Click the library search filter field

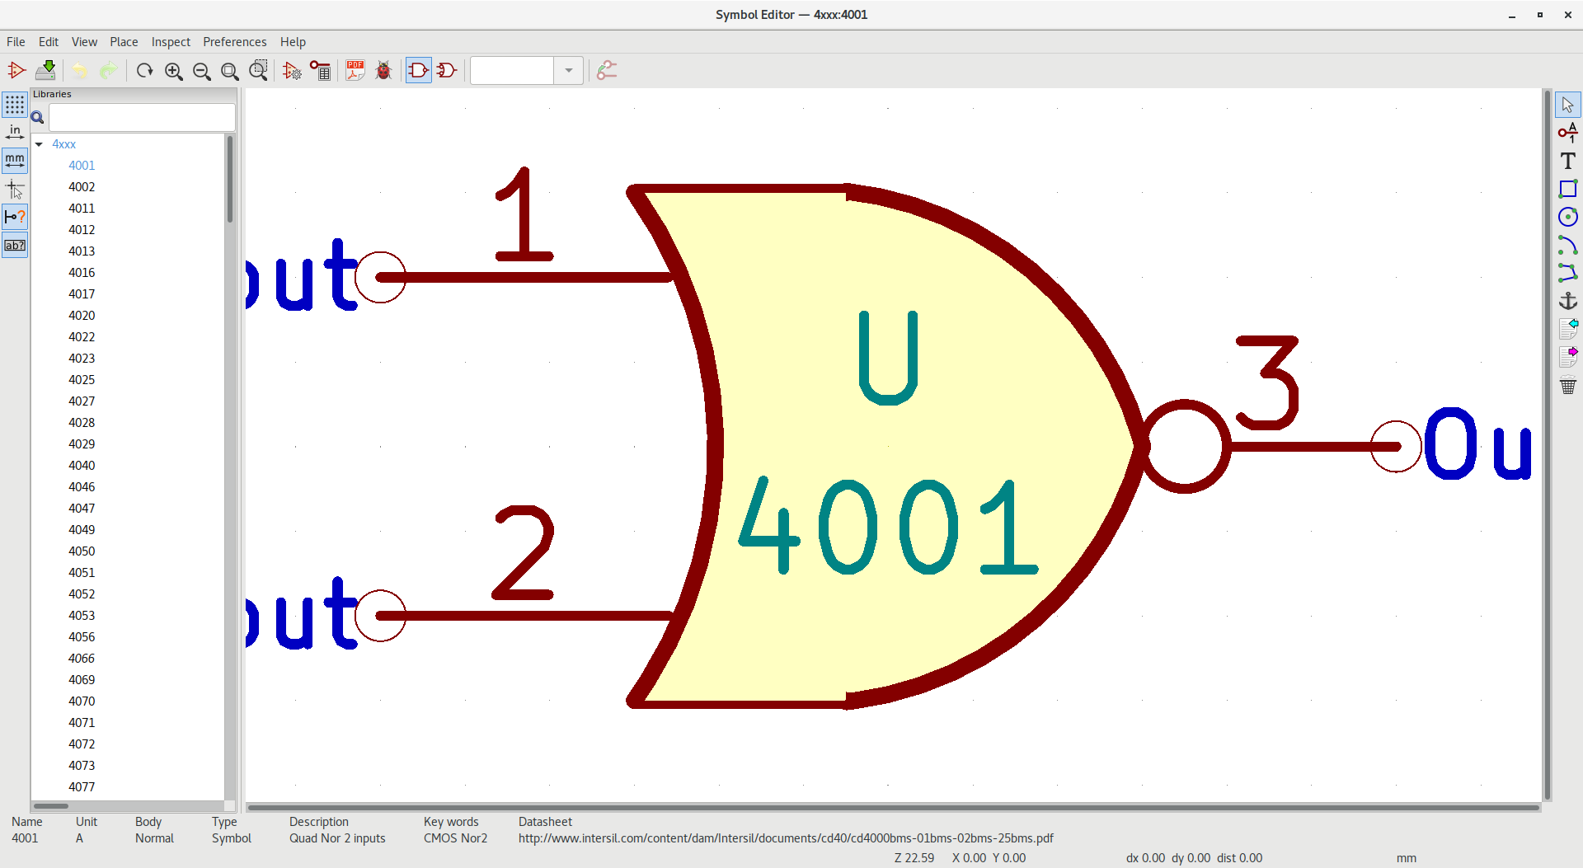point(142,118)
